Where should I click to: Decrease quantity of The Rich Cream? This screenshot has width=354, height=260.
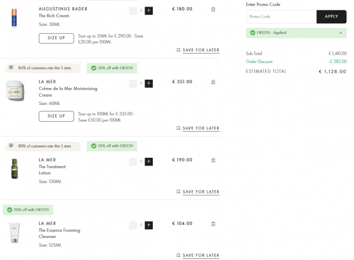tap(133, 10)
